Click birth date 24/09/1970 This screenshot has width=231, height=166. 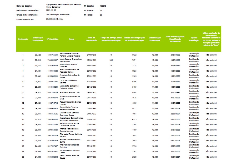92,55
